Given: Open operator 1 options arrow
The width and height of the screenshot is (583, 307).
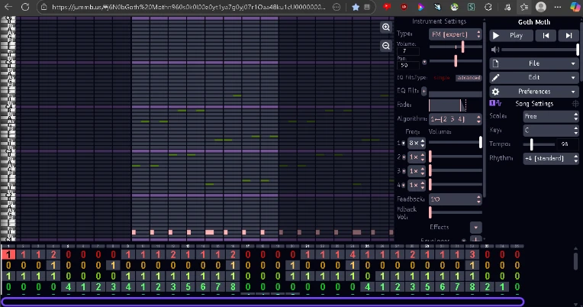Looking at the screenshot, I should point(404,144).
